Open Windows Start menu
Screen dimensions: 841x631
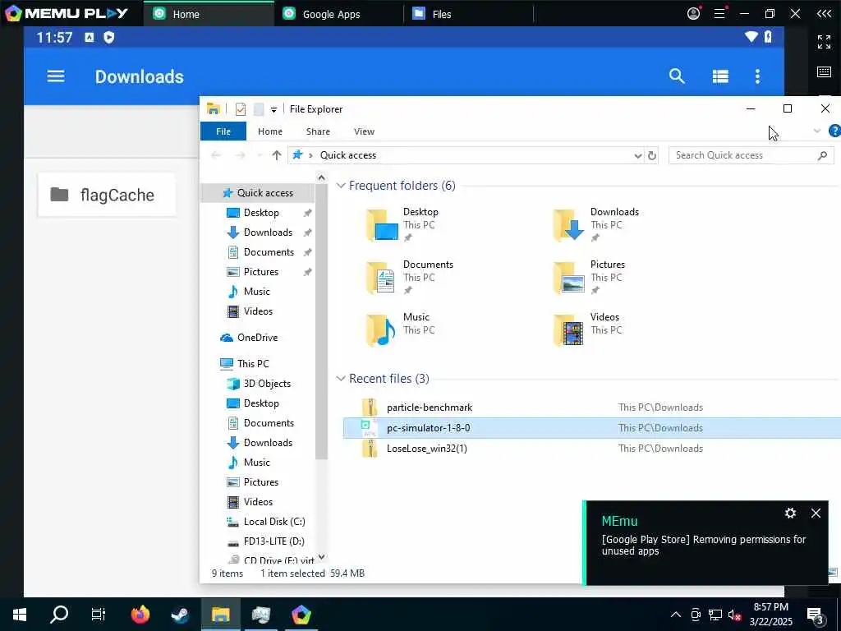(20, 615)
